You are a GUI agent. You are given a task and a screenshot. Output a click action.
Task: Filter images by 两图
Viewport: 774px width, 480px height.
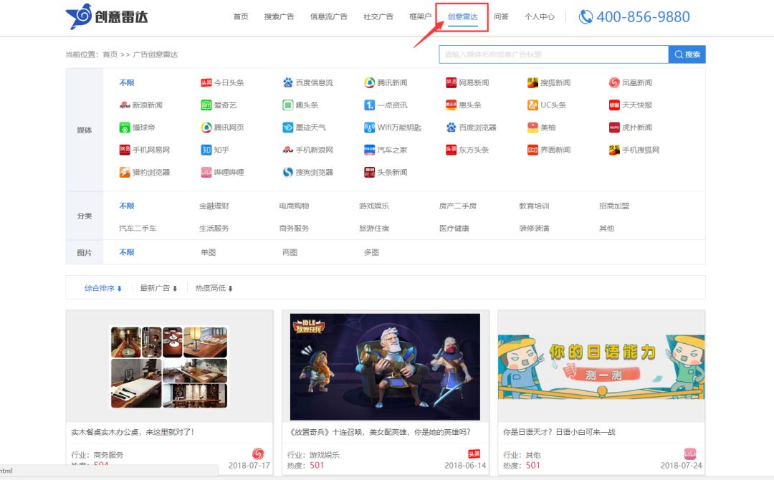(290, 253)
